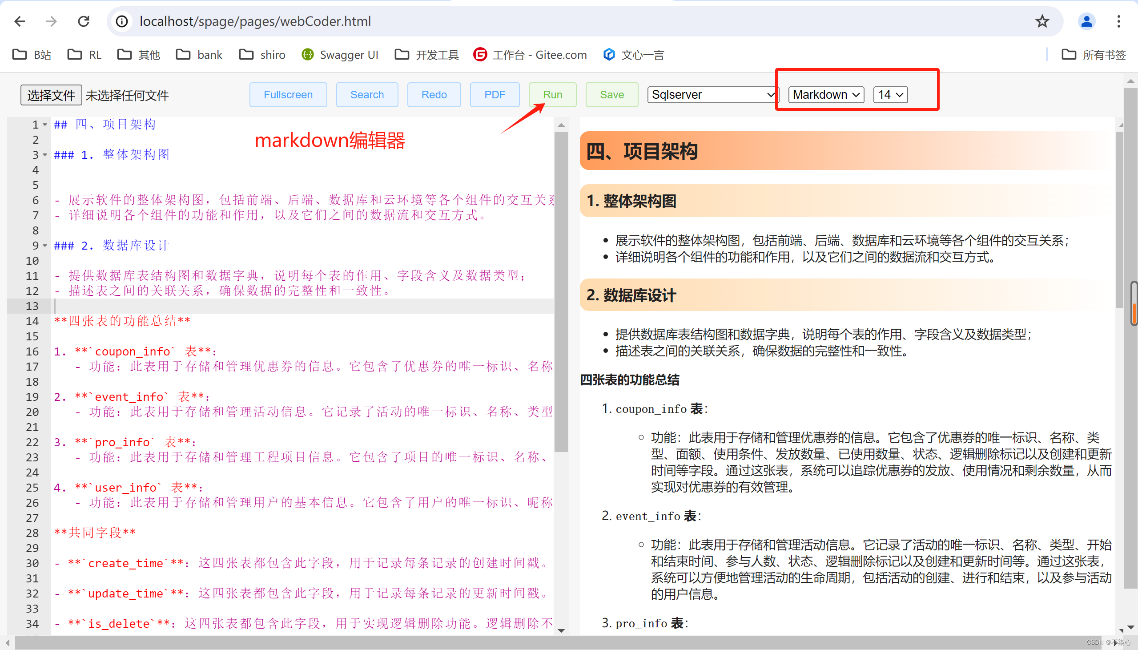
Task: Open the 开发工具 bookmark folder
Action: pyautogui.click(x=427, y=55)
